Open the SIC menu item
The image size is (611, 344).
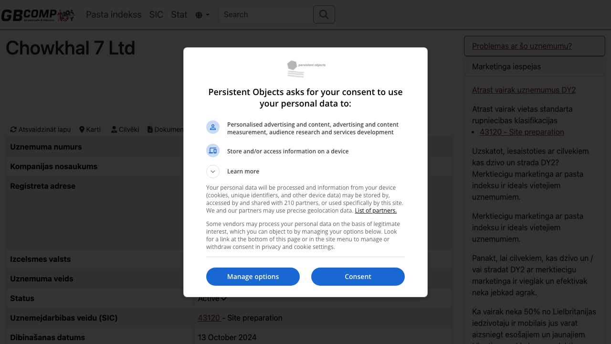(x=156, y=15)
